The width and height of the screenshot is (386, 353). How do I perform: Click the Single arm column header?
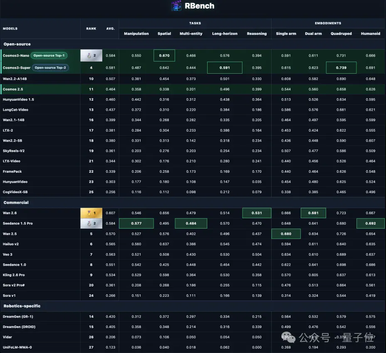click(x=286, y=33)
